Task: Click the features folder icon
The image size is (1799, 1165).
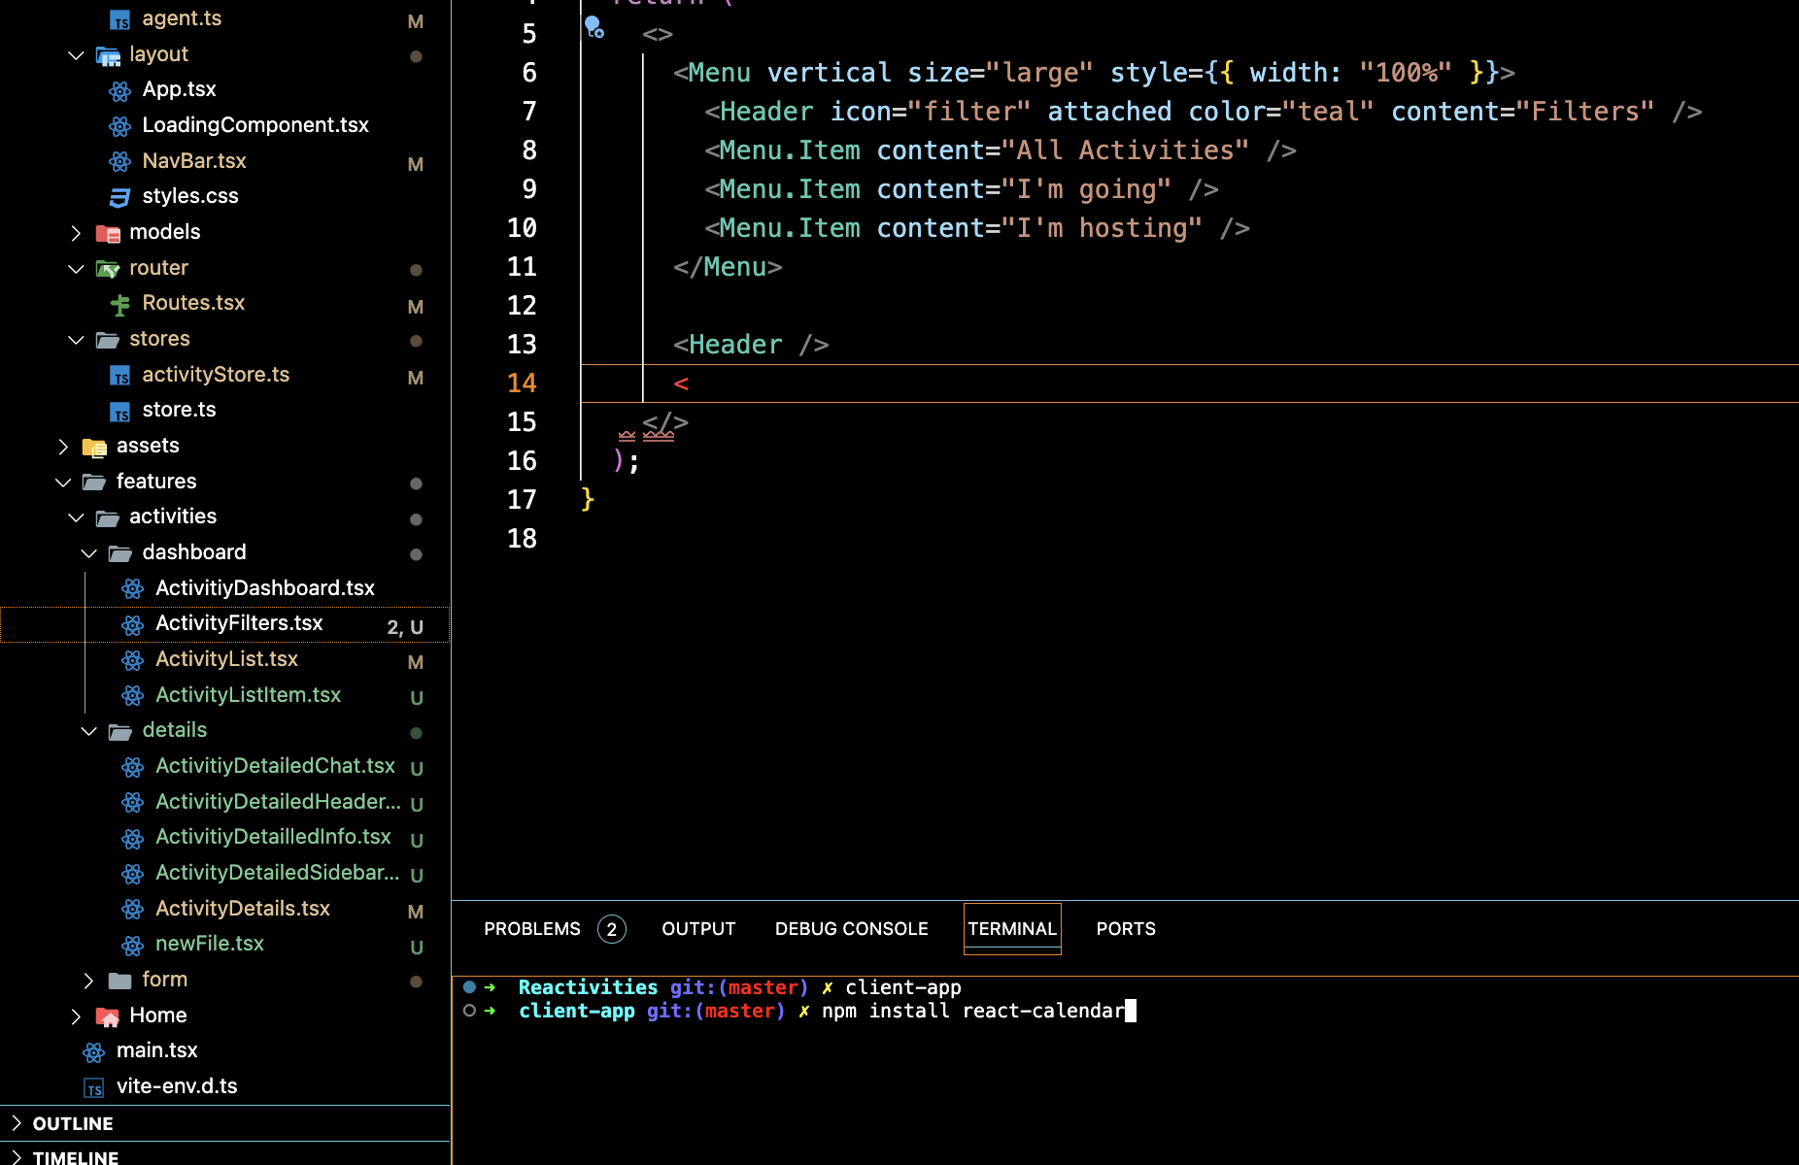Action: coord(94,483)
